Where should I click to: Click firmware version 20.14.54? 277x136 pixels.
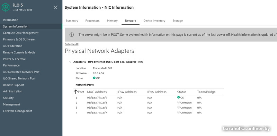pos(99,73)
